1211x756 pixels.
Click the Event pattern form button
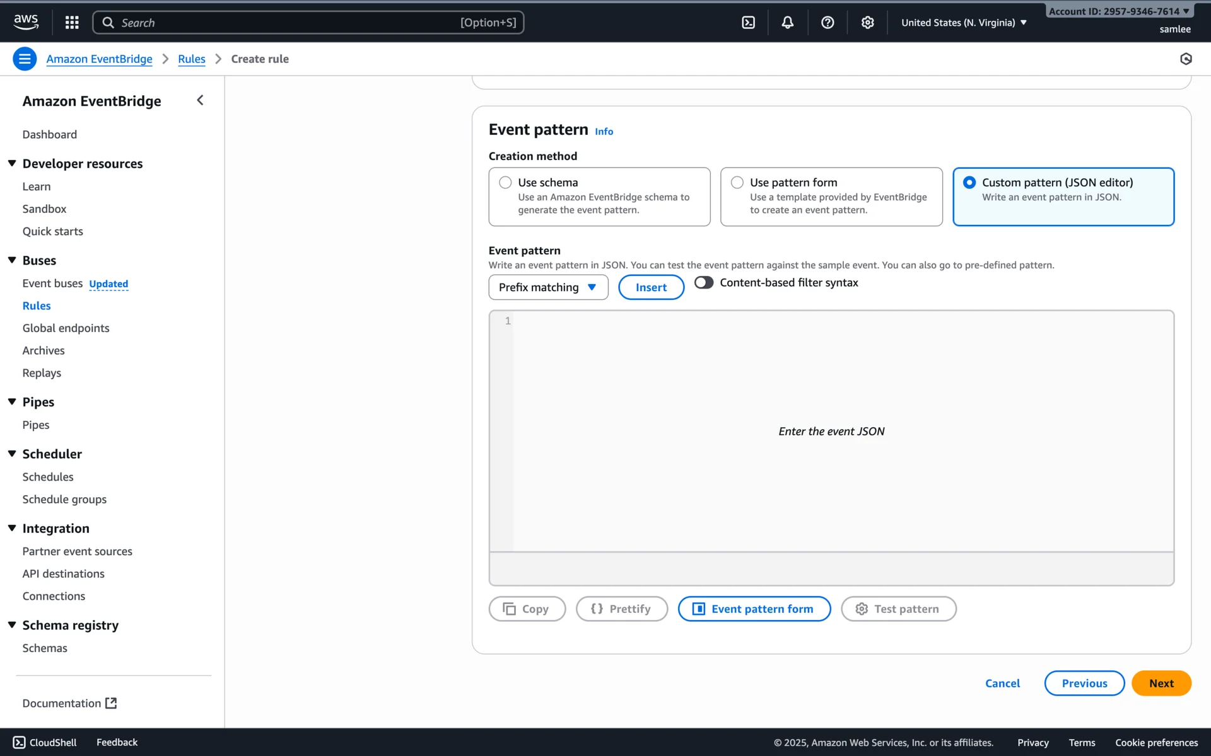click(x=754, y=609)
